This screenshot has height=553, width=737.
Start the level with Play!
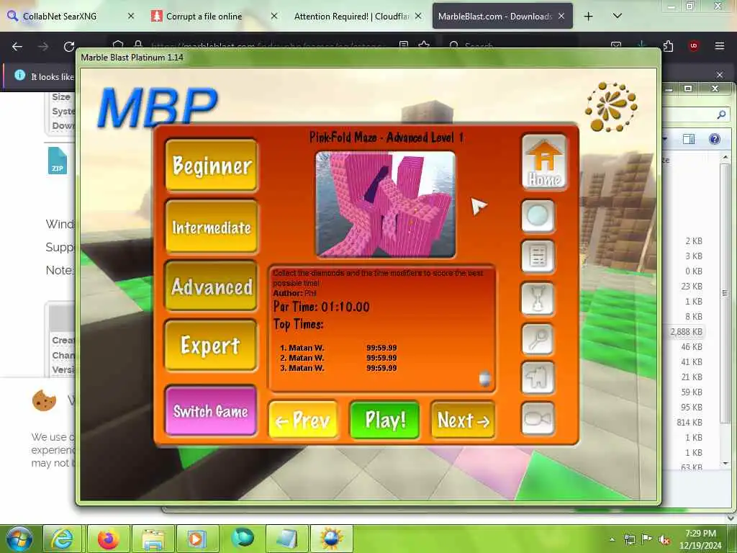pyautogui.click(x=384, y=420)
